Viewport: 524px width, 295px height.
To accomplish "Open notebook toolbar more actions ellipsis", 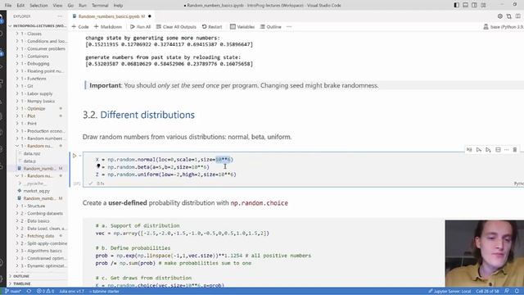I will [289, 27].
